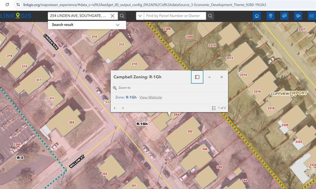This screenshot has height=189, width=316.
Task: Click address number 2306 on the map
Action: click(x=167, y=29)
